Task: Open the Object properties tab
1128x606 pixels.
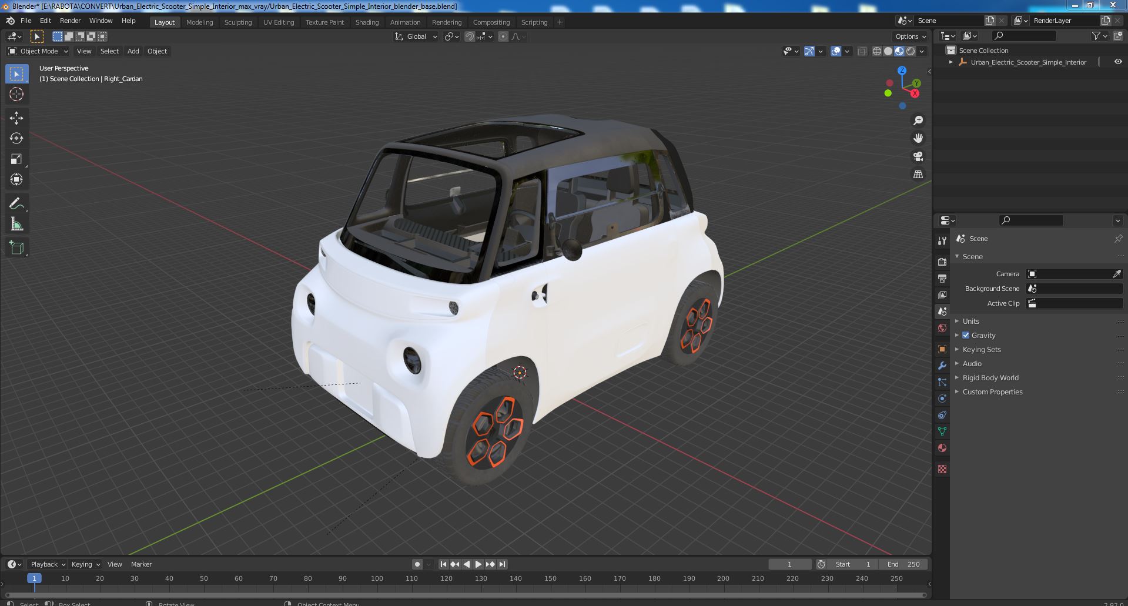Action: (942, 349)
